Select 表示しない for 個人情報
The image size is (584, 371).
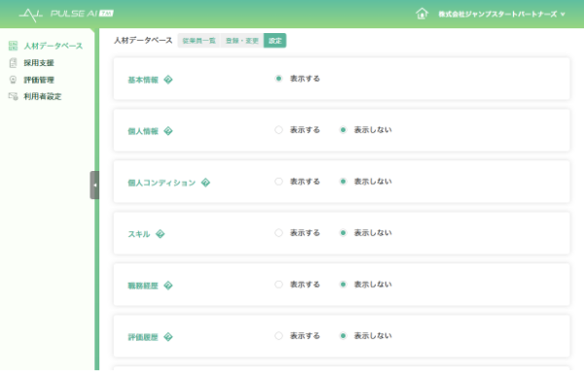(x=343, y=130)
